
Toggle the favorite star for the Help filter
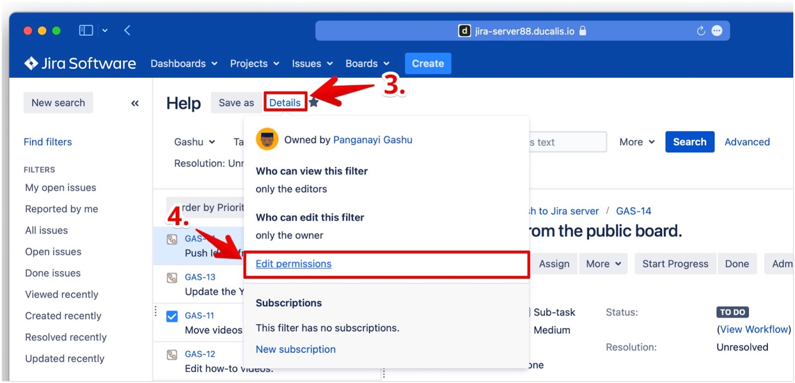click(x=314, y=102)
